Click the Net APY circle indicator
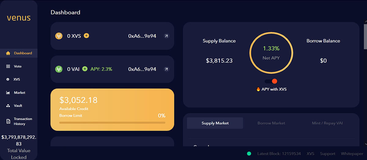This screenshot has width=367, height=160. [271, 53]
